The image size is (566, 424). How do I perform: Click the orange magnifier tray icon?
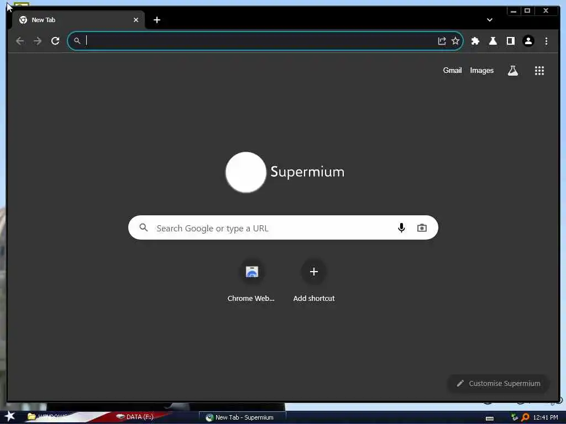[x=525, y=417]
